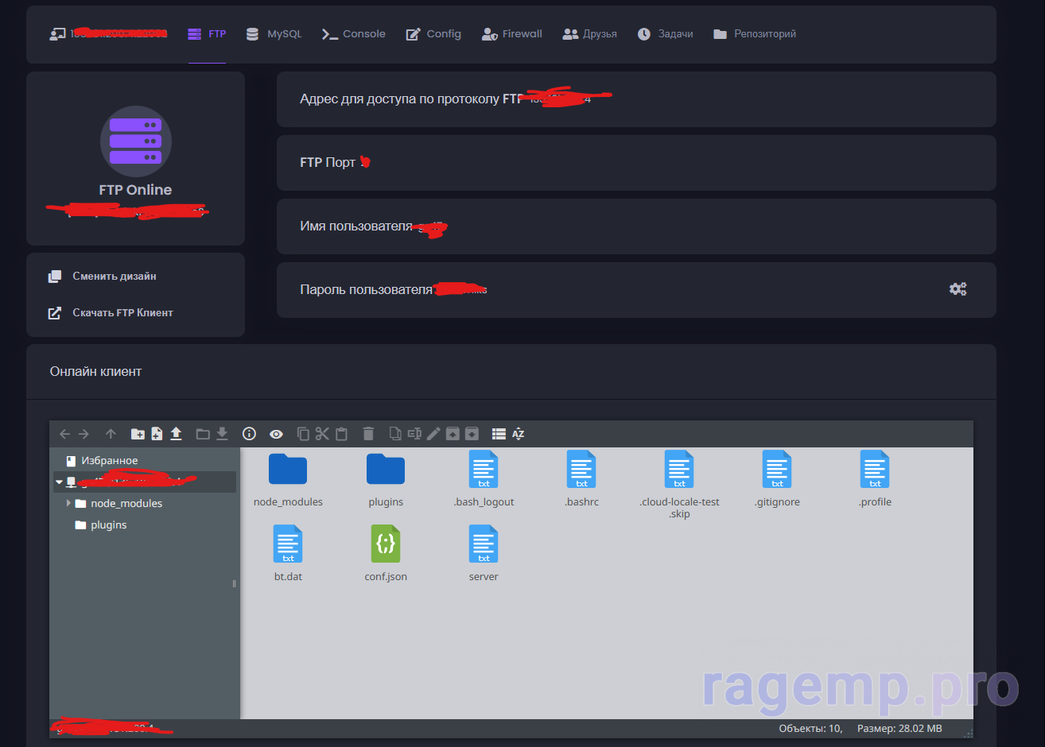Screen dimensions: 1045x747
Task: Click the Объекты: 10 status text
Action: tap(810, 729)
